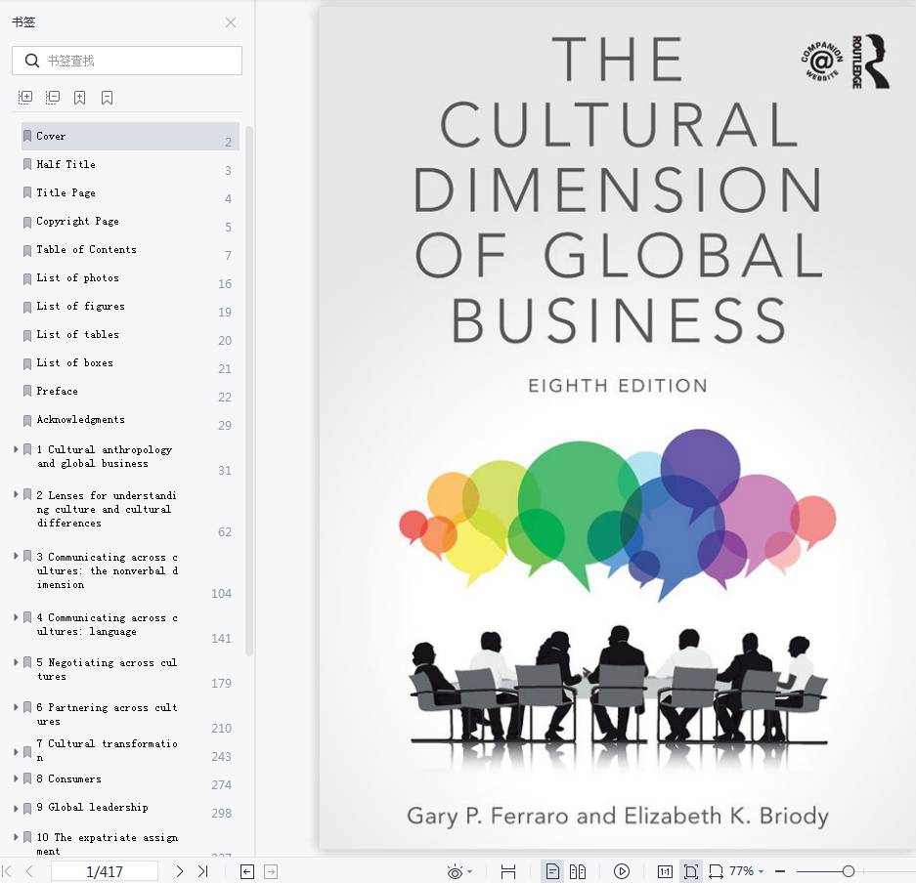This screenshot has height=883, width=916.
Task: Open bookmark '5 Negotiating across cultures'
Action: [107, 669]
